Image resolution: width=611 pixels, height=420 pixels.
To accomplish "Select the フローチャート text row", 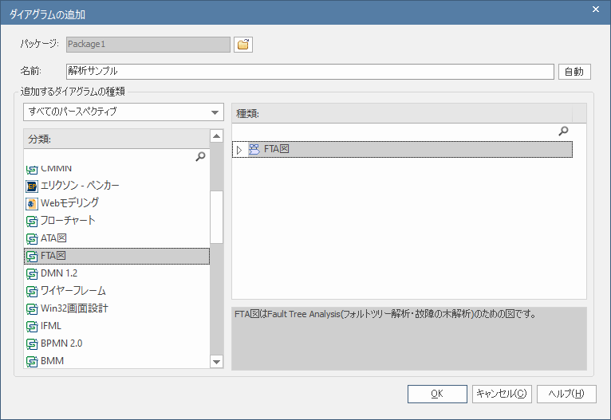I will (68, 221).
